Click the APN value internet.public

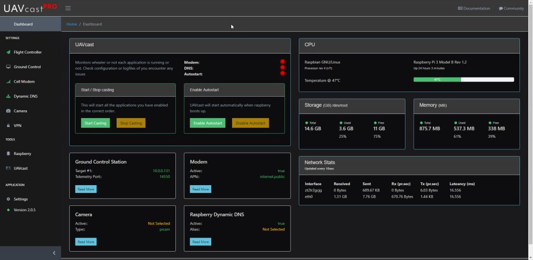click(272, 176)
